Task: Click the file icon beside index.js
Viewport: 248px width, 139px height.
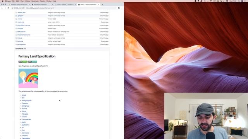Action: (16, 38)
